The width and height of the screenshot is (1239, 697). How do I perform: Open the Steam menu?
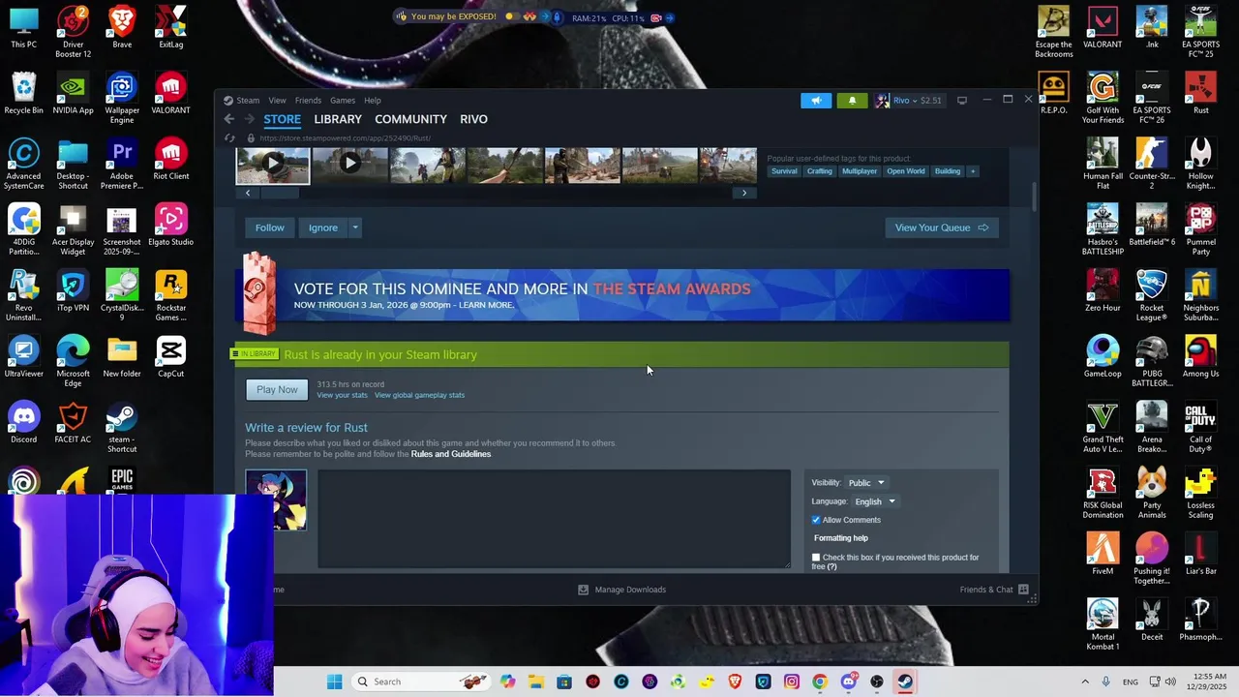click(248, 101)
